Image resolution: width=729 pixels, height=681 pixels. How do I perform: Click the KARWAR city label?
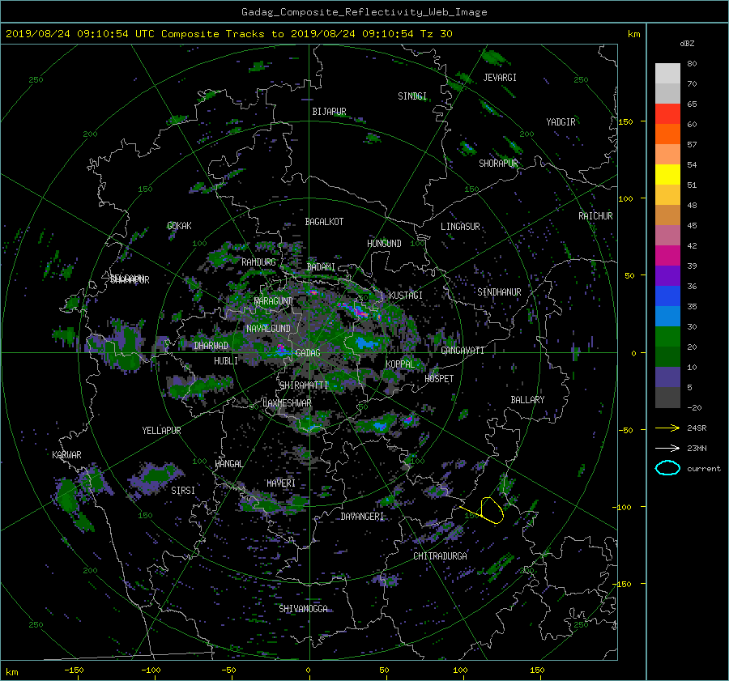(66, 455)
